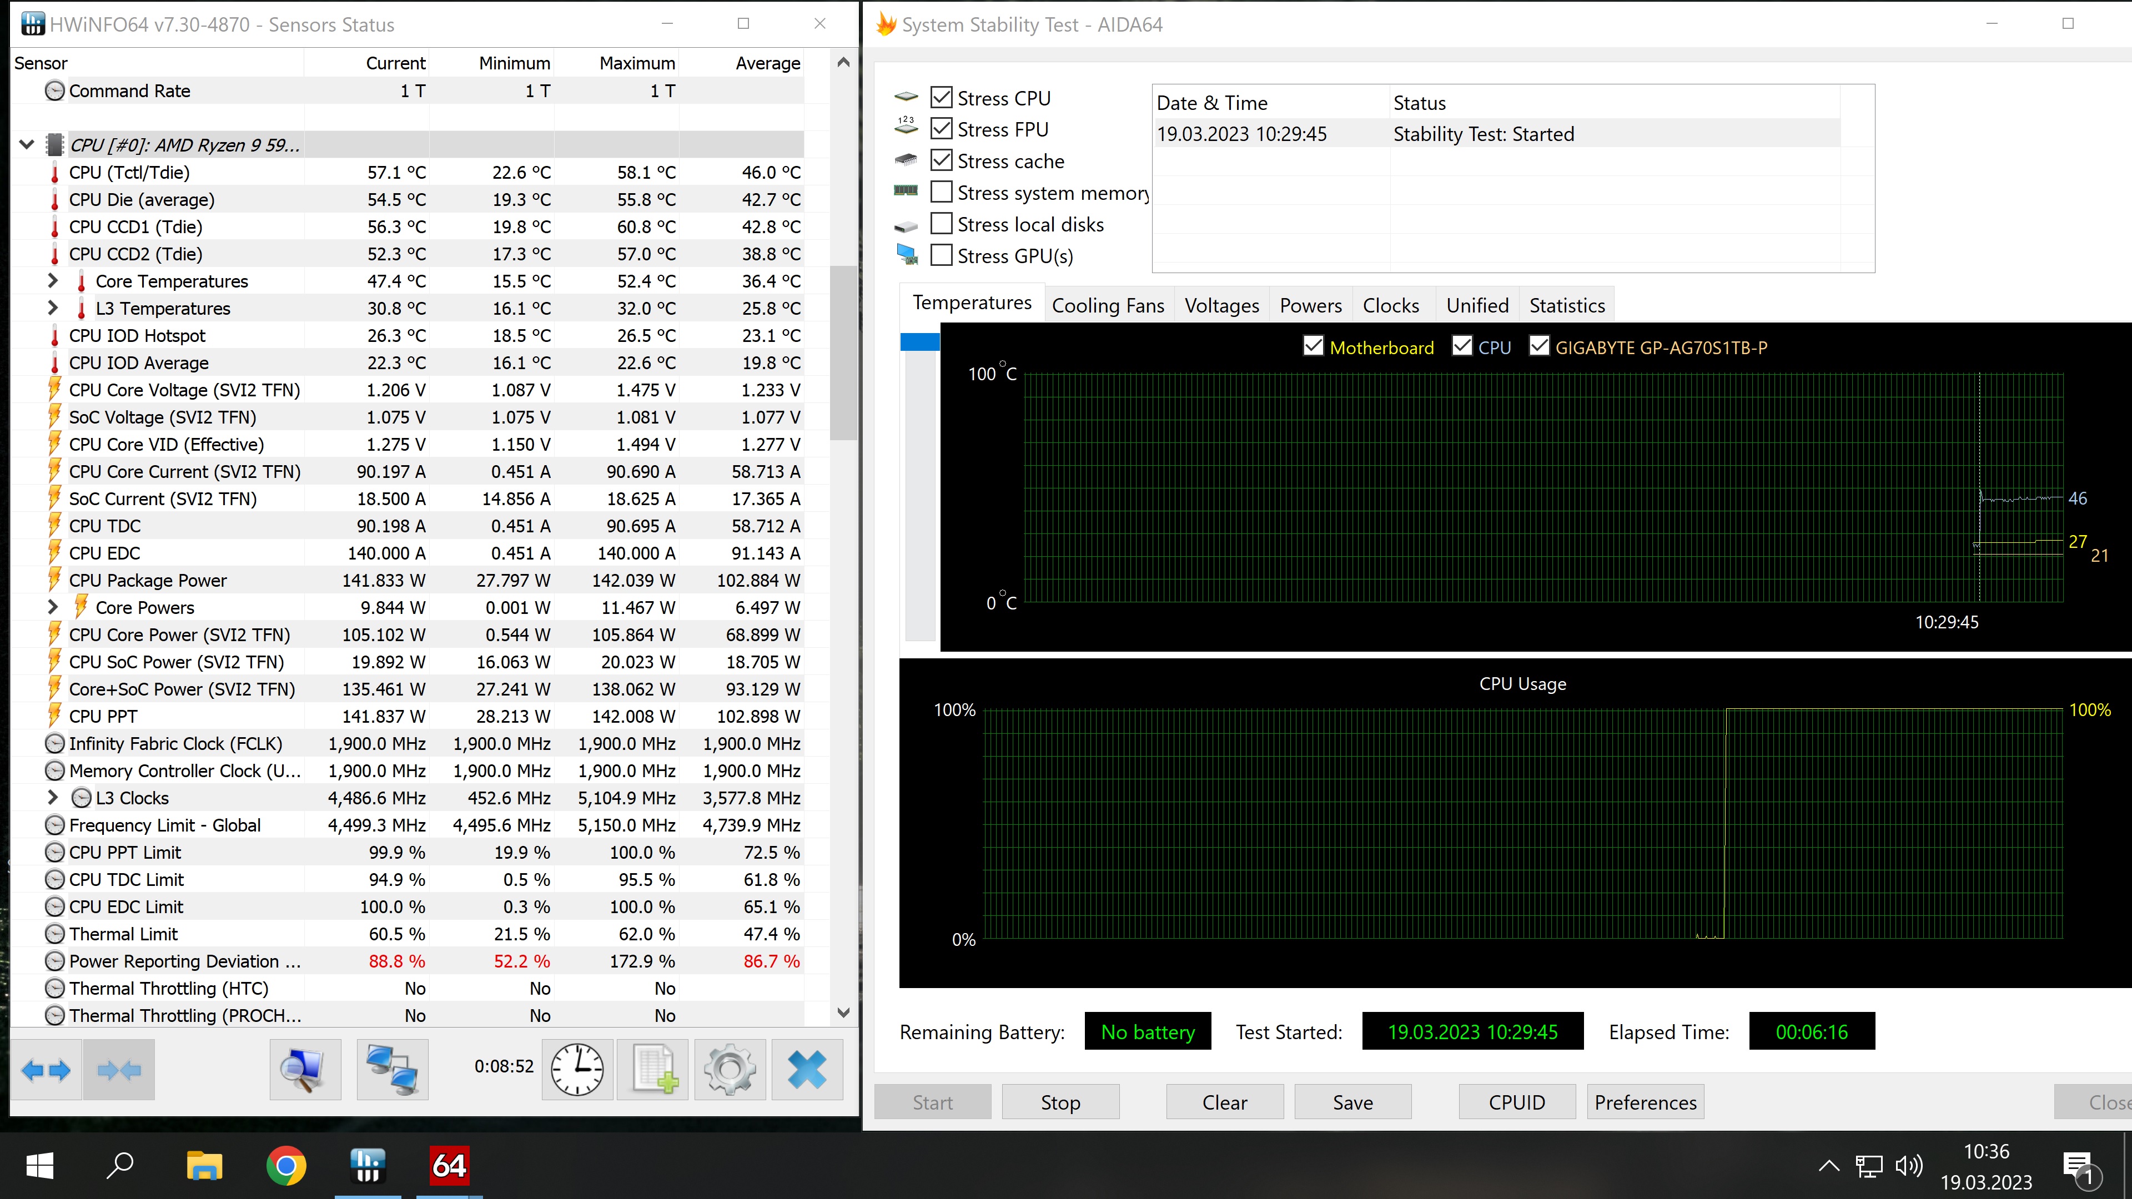Toggle GIGABYTE GP-AG70S1TB-P graph checkbox
Viewport: 2132px width, 1199px height.
click(x=1538, y=346)
